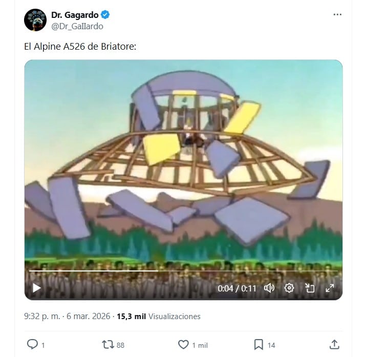Open the three-dot more options menu
Viewport: 365px width, 357px height.
pyautogui.click(x=337, y=14)
